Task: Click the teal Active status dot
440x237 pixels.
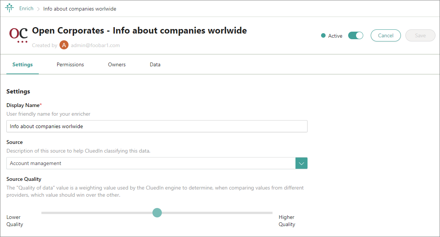Action: tap(323, 35)
